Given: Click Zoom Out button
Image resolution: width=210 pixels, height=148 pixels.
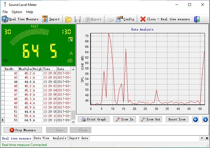Looking at the screenshot, I should click(151, 119).
